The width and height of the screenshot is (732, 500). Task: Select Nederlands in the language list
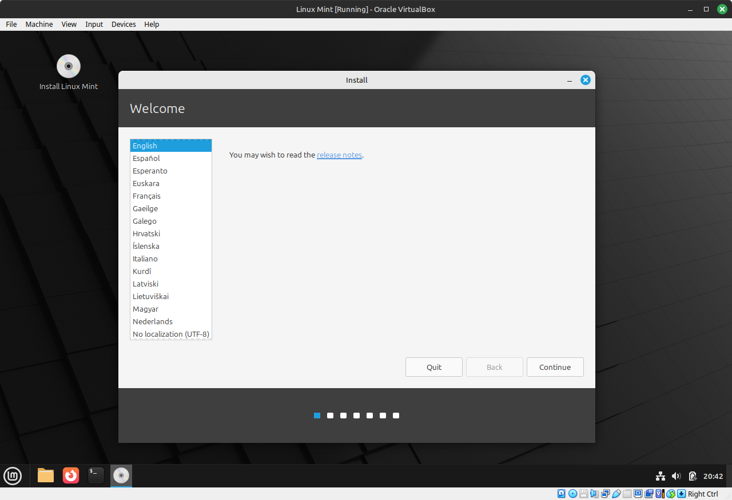[x=171, y=321]
